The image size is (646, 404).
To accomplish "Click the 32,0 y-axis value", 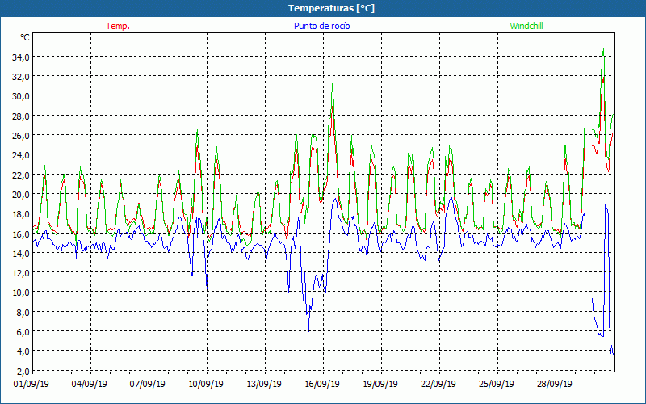I will click(x=21, y=77).
